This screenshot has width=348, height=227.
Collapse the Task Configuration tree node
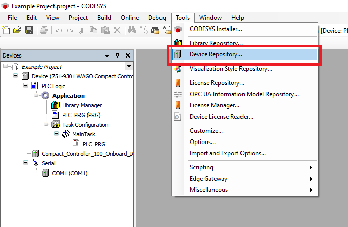point(46,125)
